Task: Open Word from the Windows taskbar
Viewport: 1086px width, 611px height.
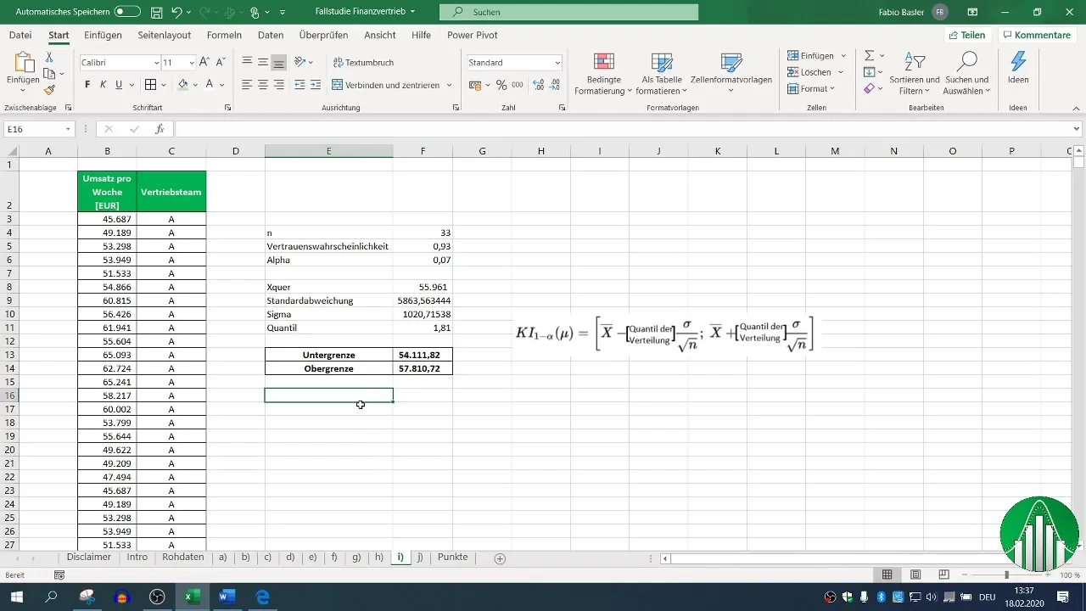Action: tap(227, 597)
